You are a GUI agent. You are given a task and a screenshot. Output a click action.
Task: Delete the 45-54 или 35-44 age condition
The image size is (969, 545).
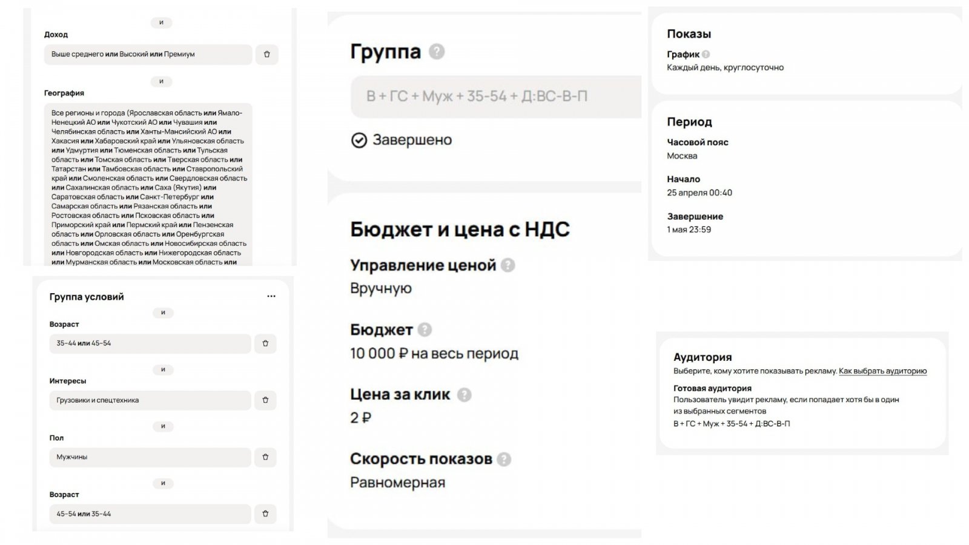(x=265, y=514)
